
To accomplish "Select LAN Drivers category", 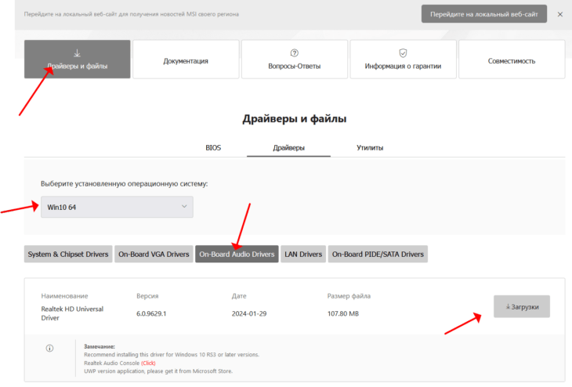I will tap(303, 255).
